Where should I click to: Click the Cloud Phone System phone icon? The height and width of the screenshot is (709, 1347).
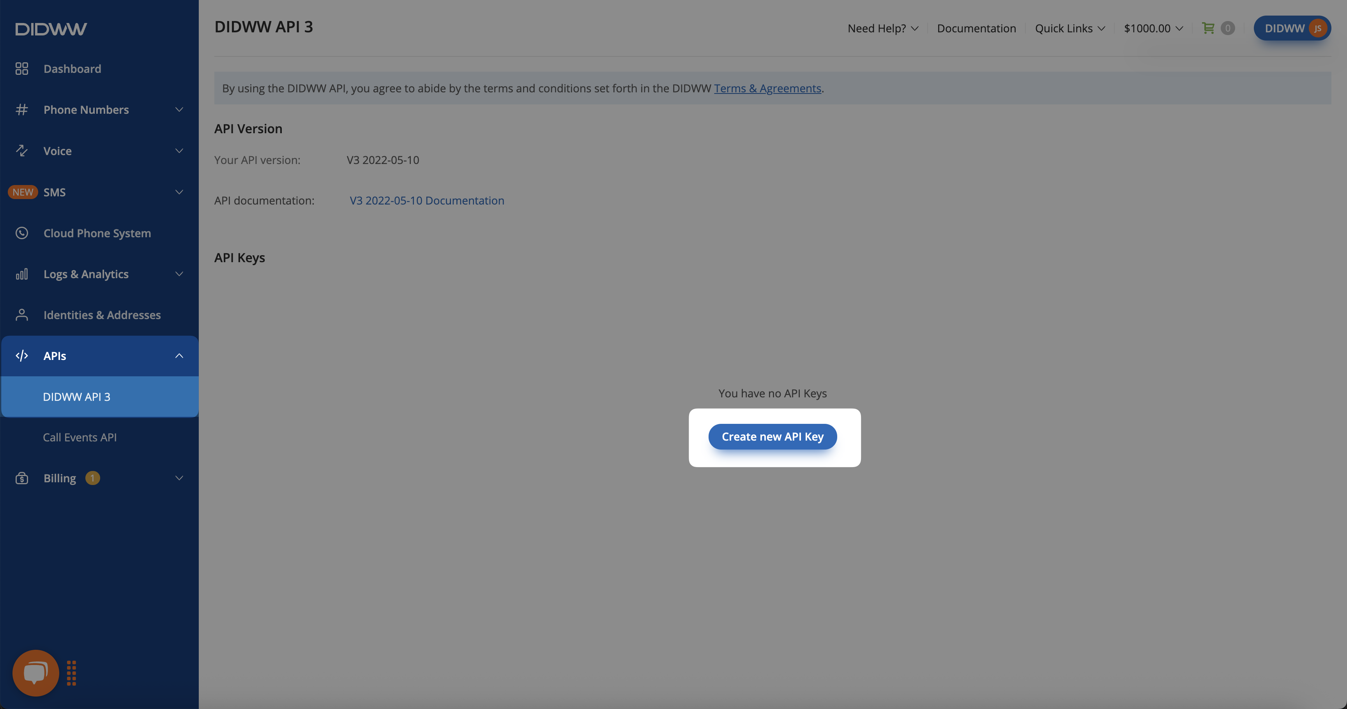tap(21, 233)
